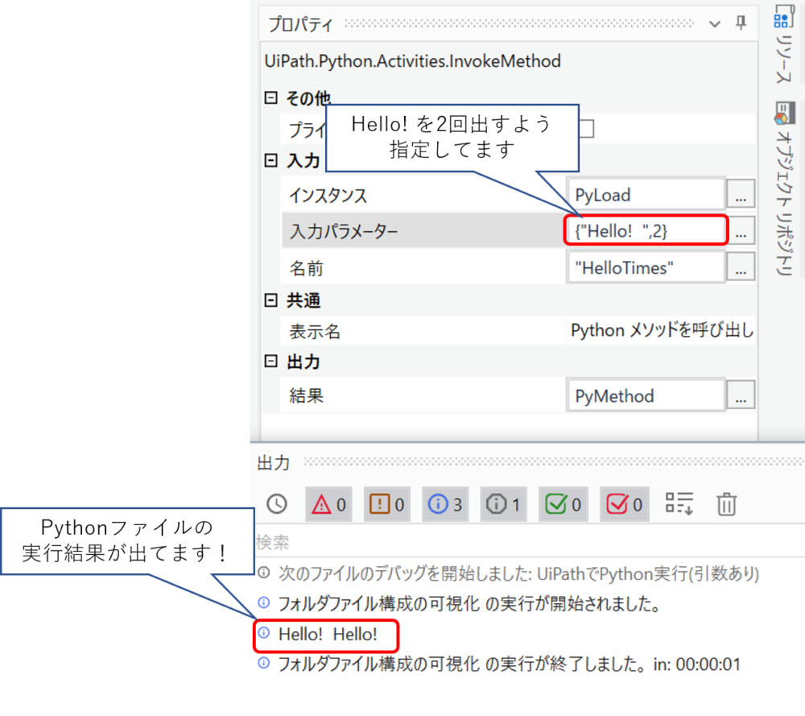The height and width of the screenshot is (716, 805).
Task: Enable the プライベート checkbox
Action: click(x=588, y=128)
